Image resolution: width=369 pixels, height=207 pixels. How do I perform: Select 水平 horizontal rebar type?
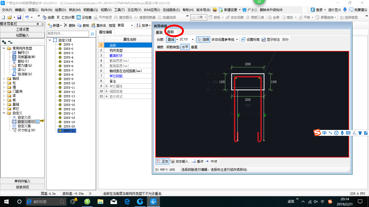(x=185, y=47)
